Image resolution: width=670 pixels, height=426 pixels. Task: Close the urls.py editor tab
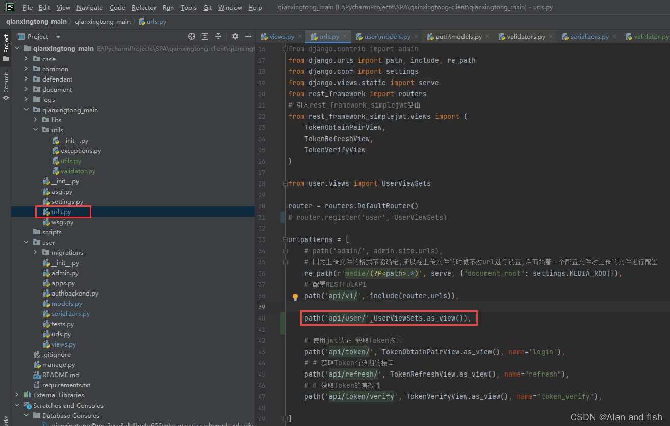click(x=345, y=37)
